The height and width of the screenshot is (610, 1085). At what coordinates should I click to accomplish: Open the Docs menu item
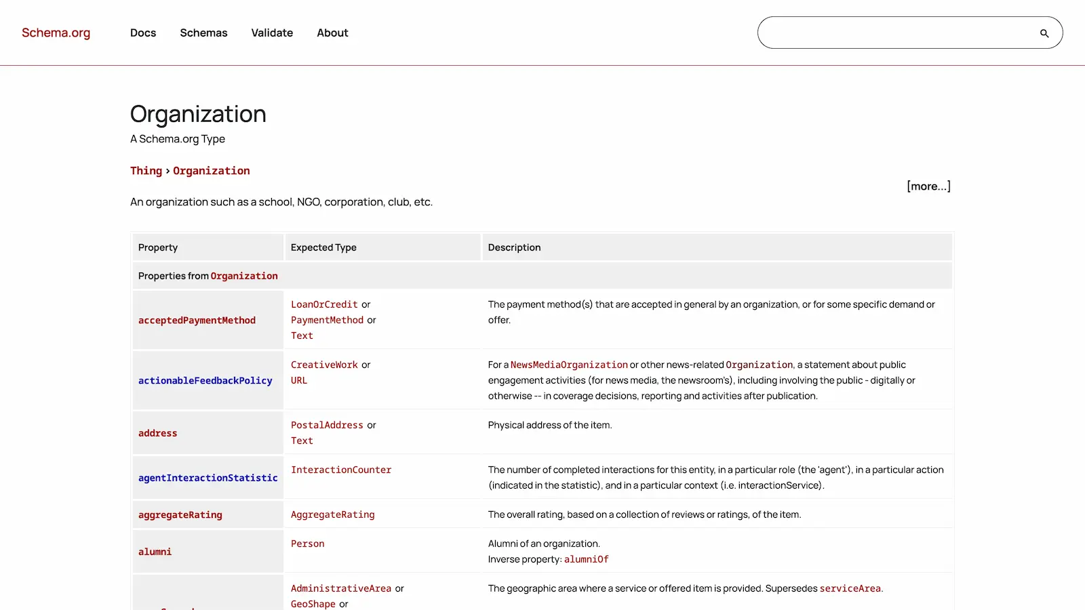[x=143, y=33]
